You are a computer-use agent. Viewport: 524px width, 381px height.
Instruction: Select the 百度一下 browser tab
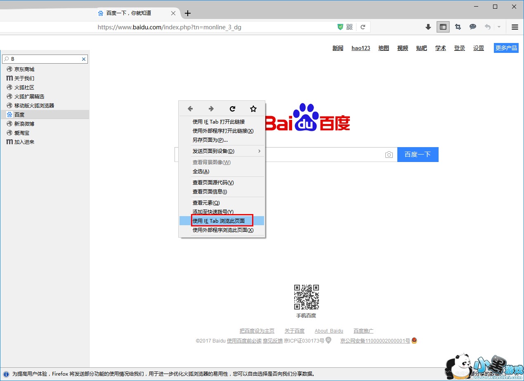137,13
